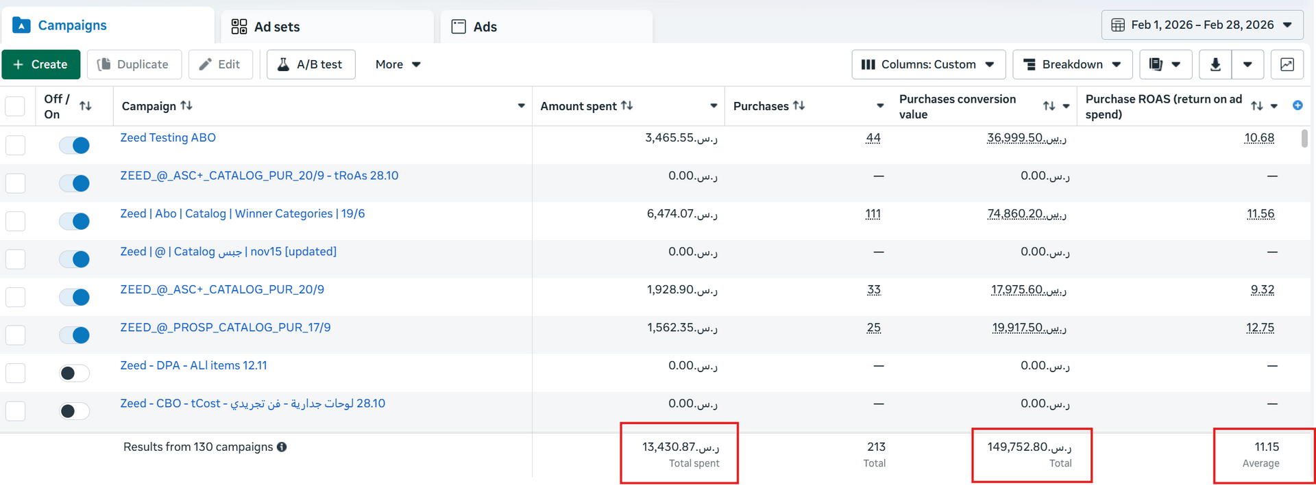Sort by Purchases arrows icon
Image resolution: width=1316 pixels, height=485 pixels.
(799, 105)
